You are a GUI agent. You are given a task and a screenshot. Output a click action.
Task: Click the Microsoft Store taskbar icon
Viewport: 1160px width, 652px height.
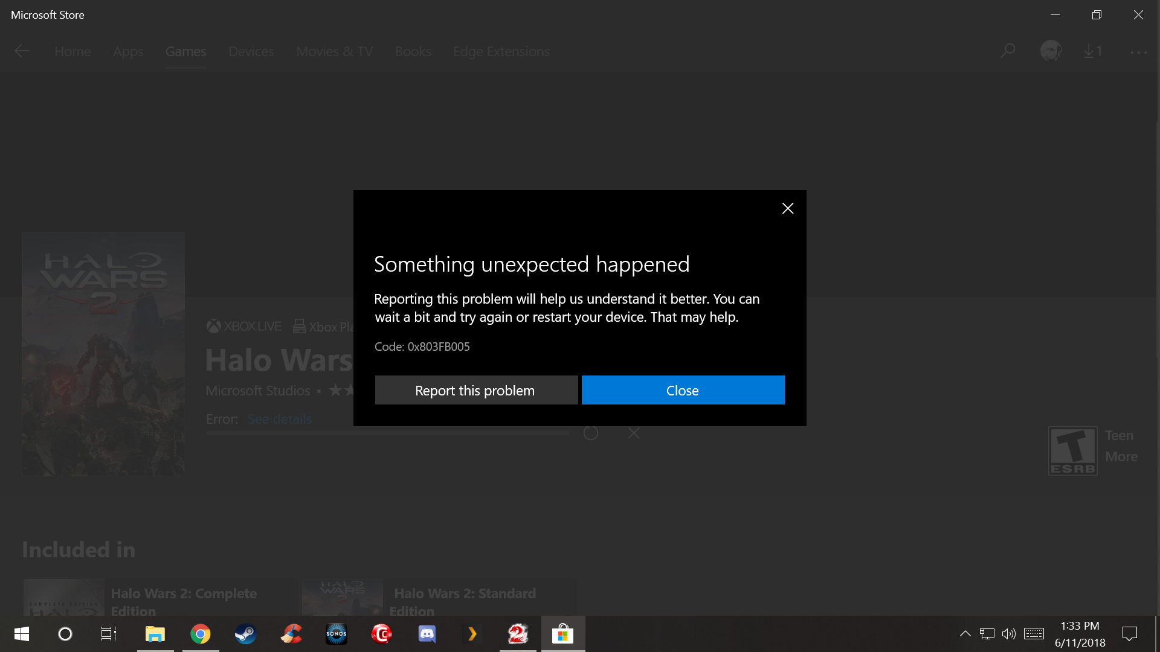(x=563, y=634)
